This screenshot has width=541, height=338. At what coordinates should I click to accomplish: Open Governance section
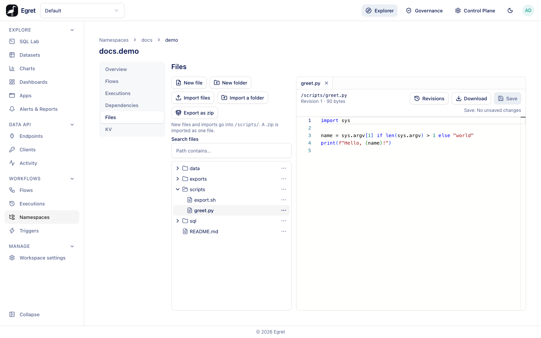pos(424,11)
